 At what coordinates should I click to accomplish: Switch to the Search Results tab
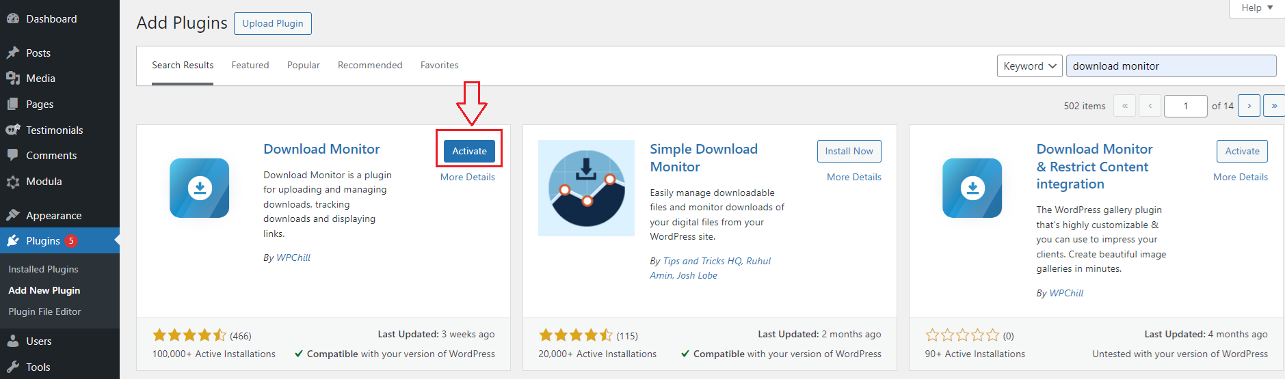[x=183, y=66]
